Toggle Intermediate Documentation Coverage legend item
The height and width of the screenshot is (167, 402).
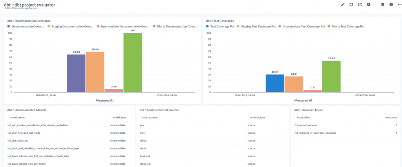(x=123, y=26)
